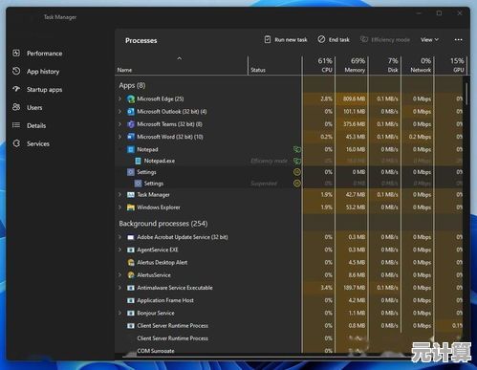
Task: Open the App history page
Action: click(43, 72)
